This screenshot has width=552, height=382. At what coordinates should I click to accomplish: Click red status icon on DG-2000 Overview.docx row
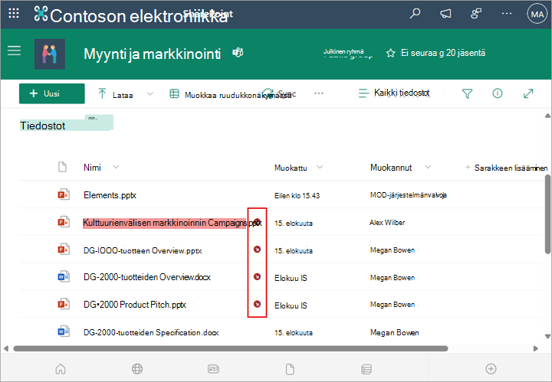[x=257, y=276]
